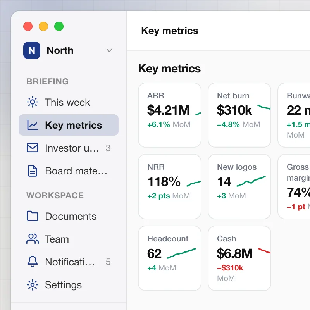This screenshot has width=310, height=310.
Task: Click the WORKSPACE section header
Action: pyautogui.click(x=55, y=196)
